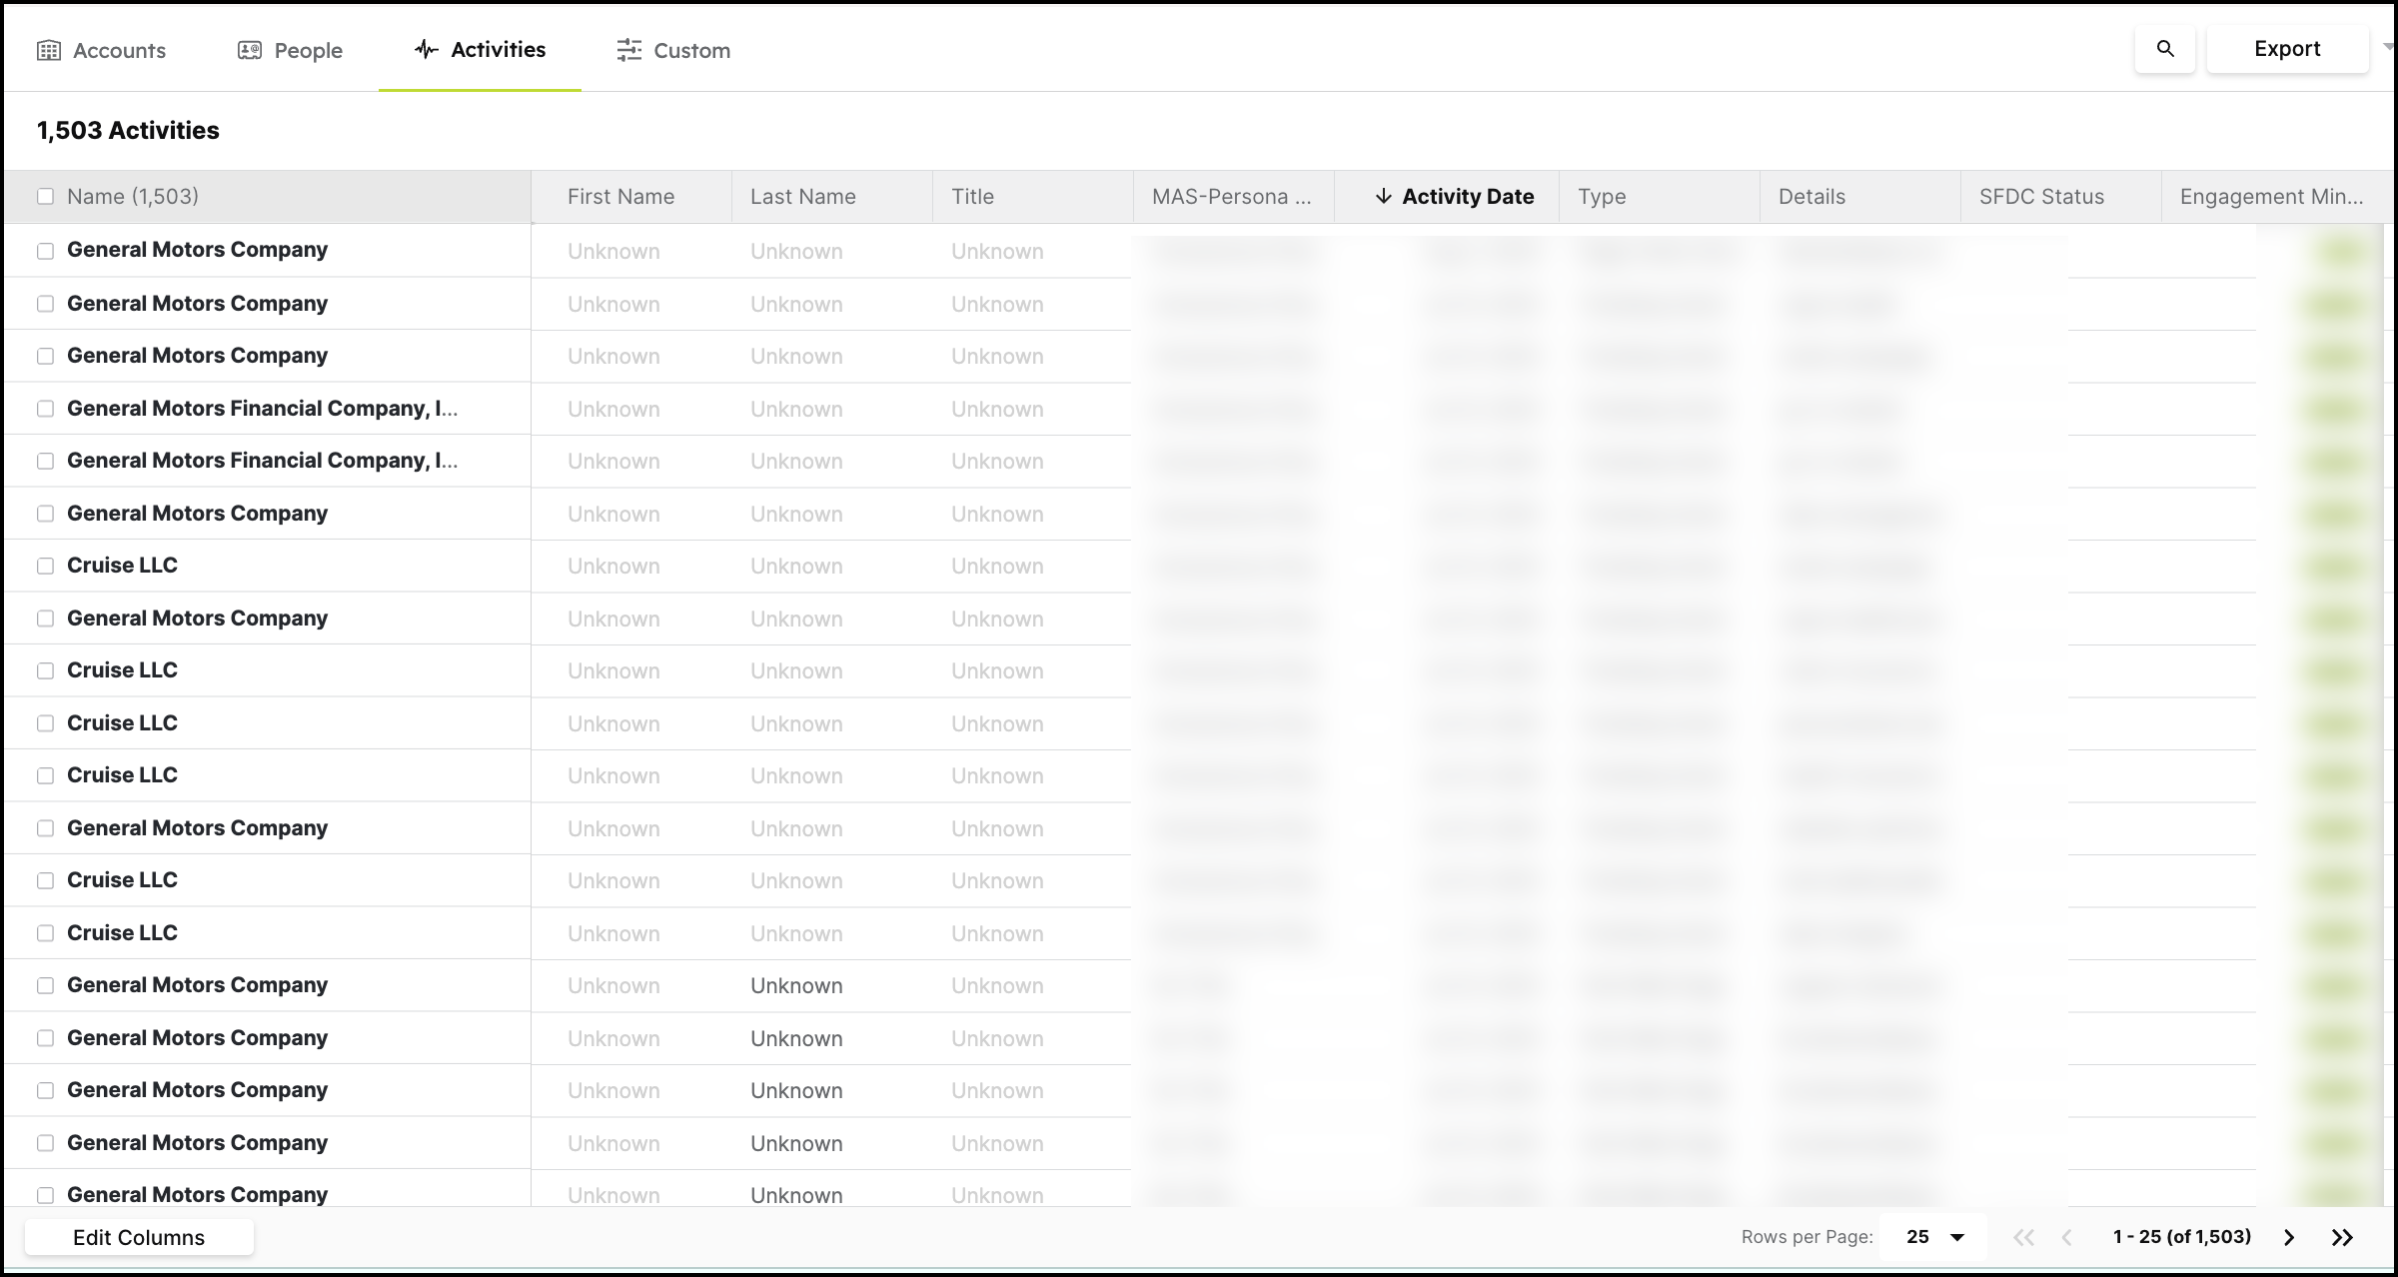
Task: Switch to the People tab
Action: coord(290,50)
